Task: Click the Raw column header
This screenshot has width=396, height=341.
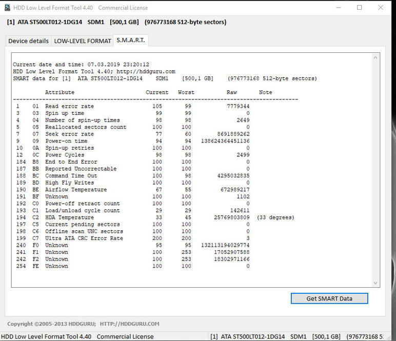Action: pyautogui.click(x=232, y=92)
